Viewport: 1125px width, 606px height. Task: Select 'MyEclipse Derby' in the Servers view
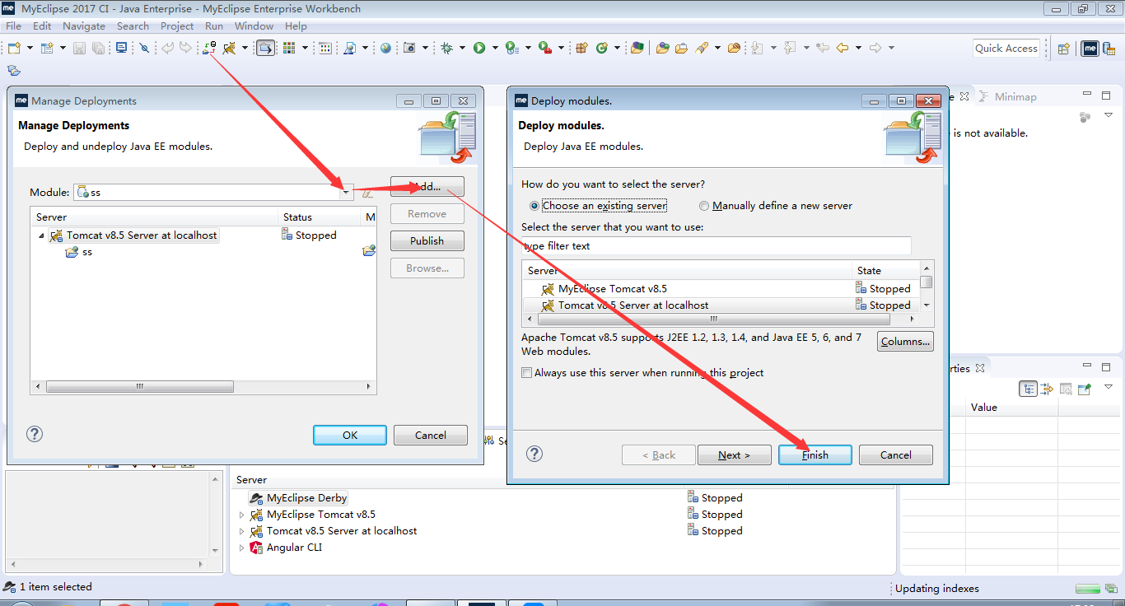pos(298,498)
